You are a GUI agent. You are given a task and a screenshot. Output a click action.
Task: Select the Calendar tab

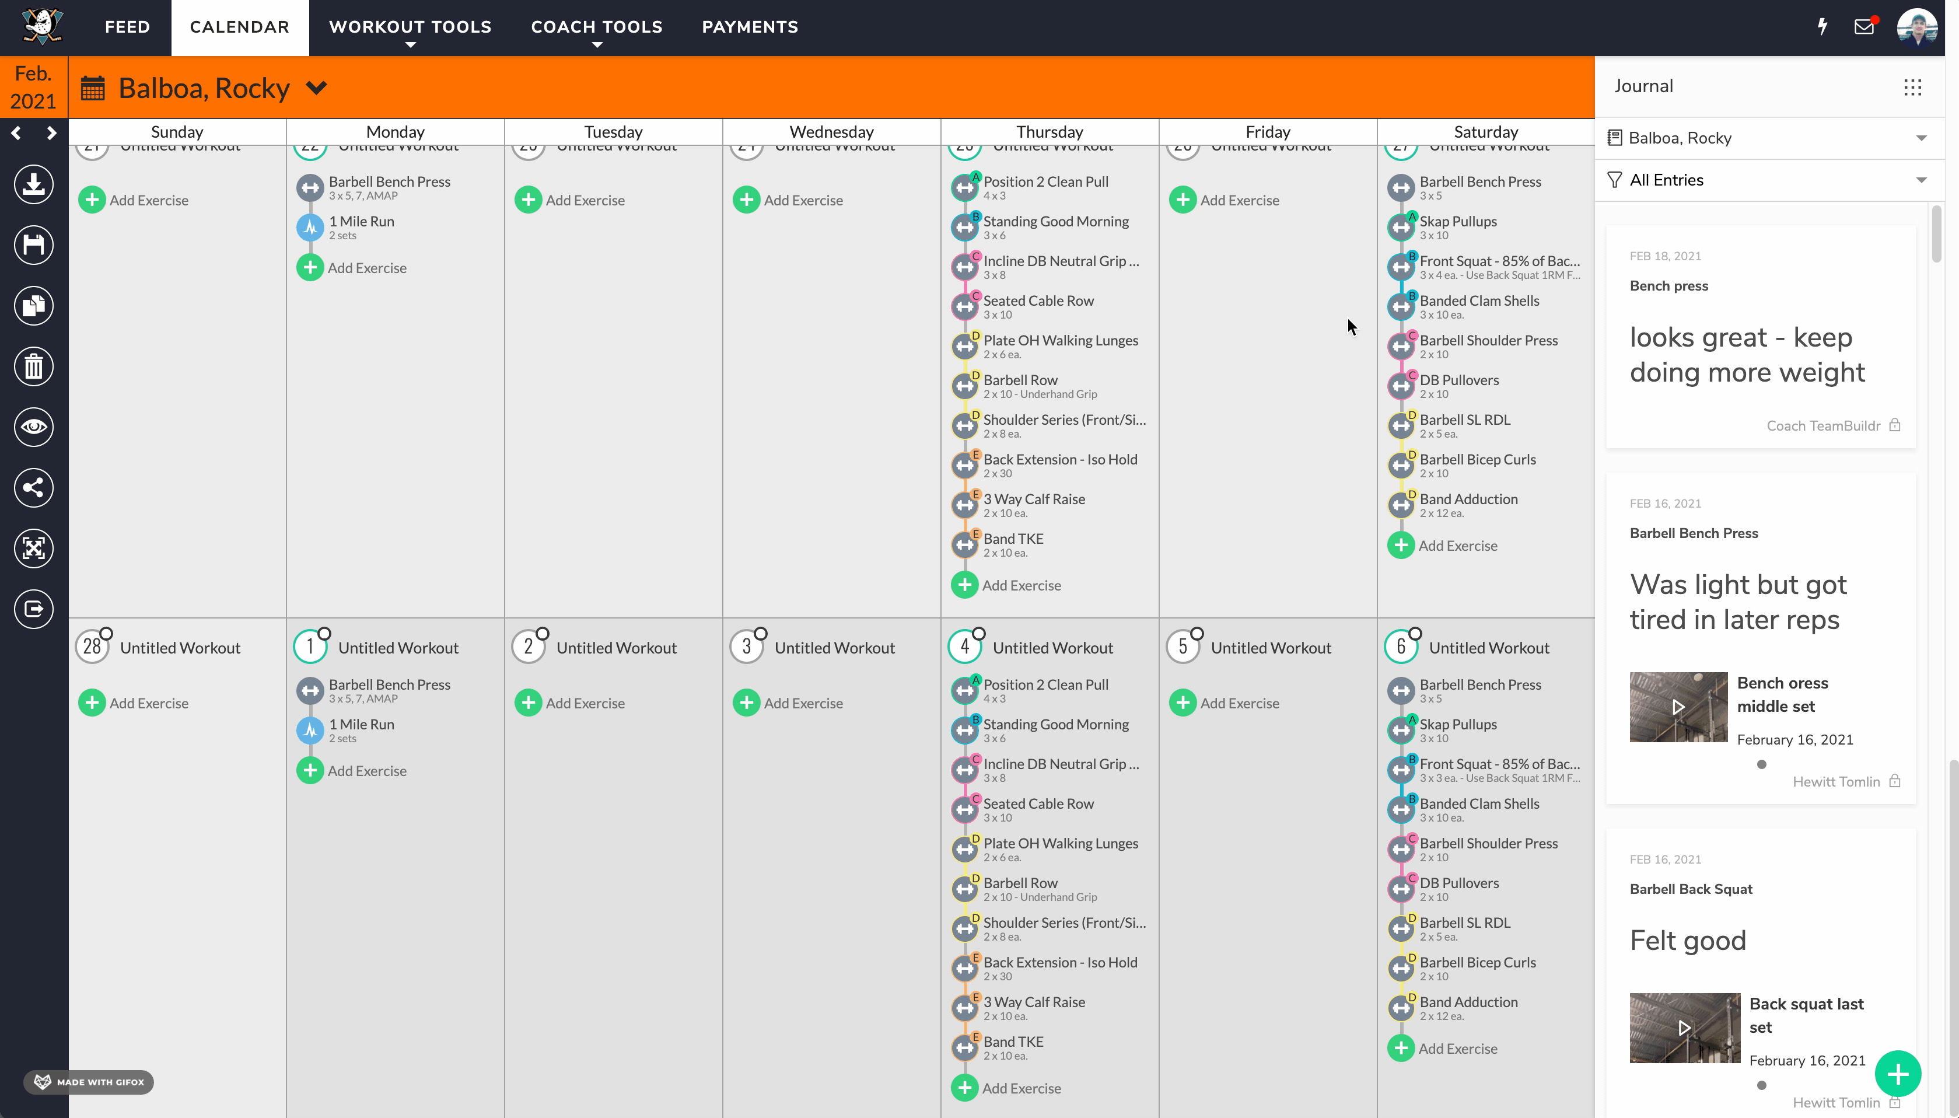point(240,27)
